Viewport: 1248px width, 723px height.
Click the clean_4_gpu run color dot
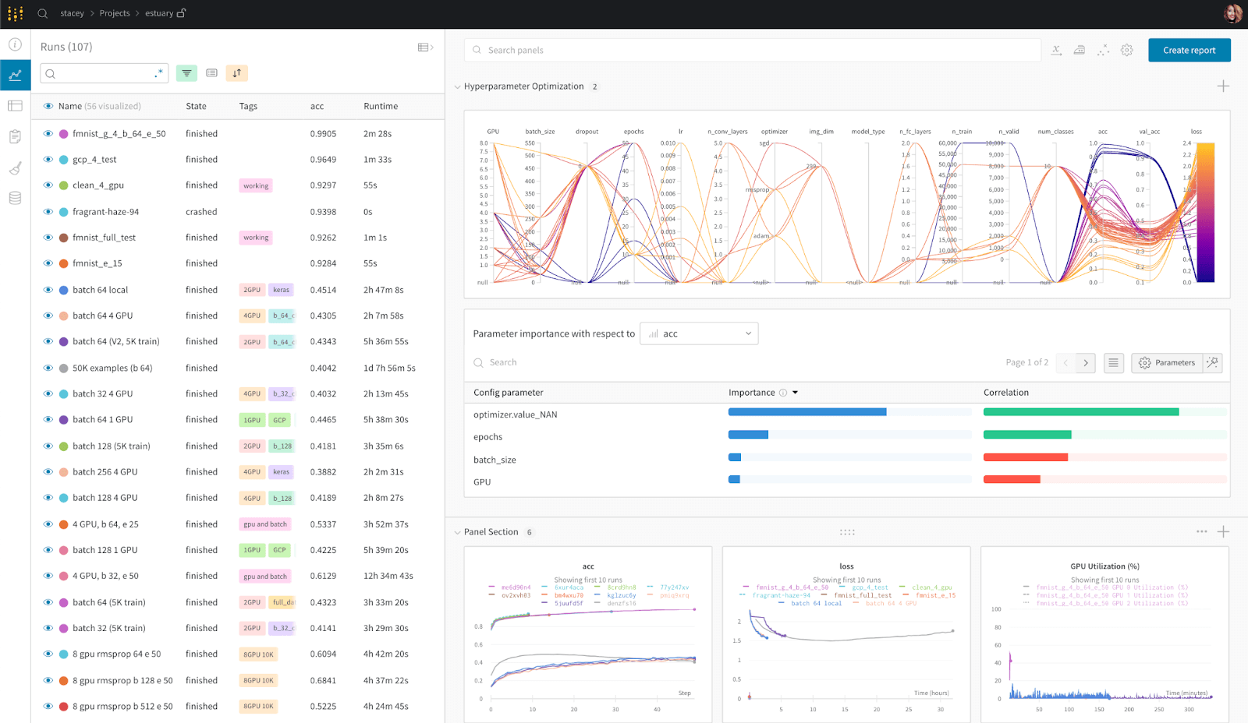63,185
